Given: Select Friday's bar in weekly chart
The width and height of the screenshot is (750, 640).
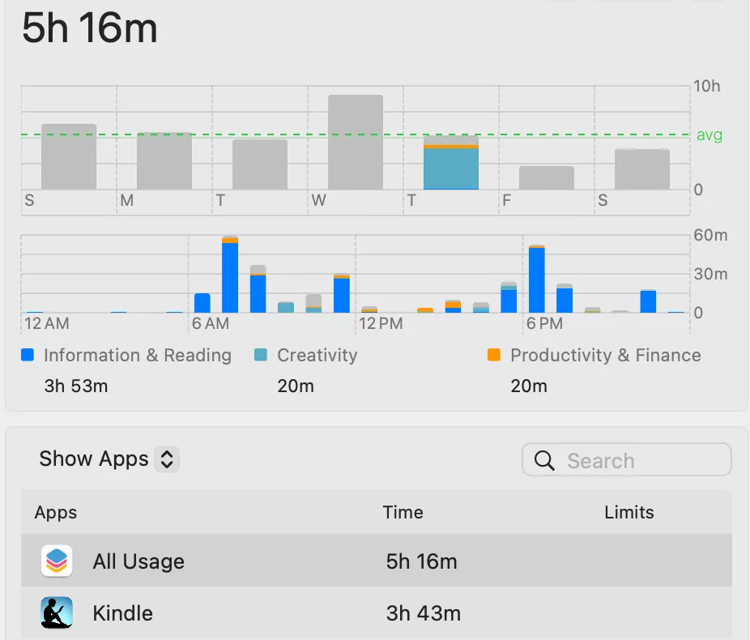Looking at the screenshot, I should 546,178.
